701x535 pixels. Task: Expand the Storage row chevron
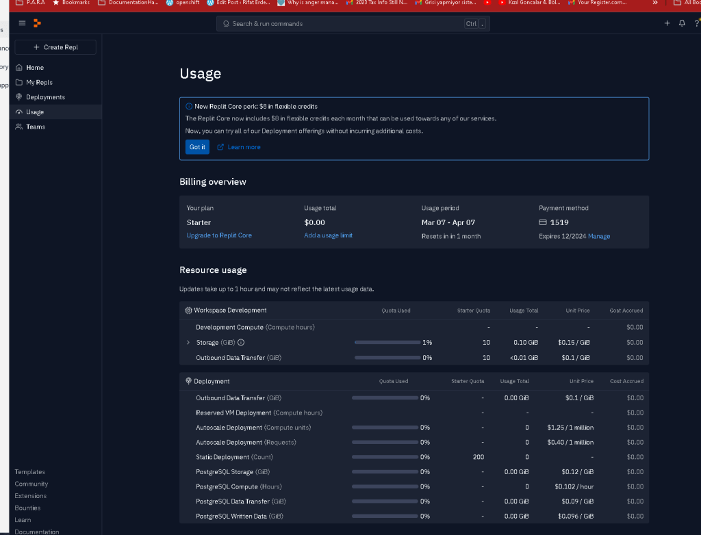tap(188, 342)
